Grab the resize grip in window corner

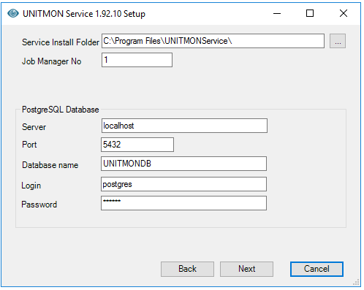356,283
